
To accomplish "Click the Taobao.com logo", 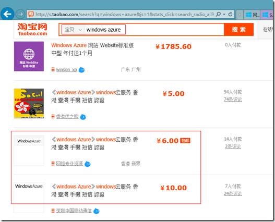I will pos(32,29).
